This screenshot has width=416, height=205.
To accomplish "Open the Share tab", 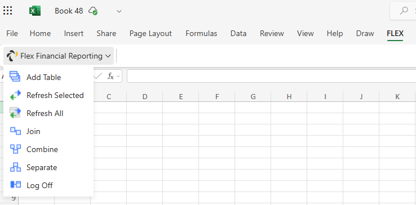I will [106, 33].
